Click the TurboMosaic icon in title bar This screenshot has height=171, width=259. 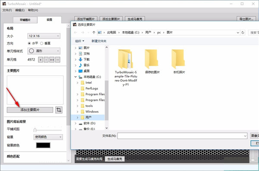click(x=4, y=3)
